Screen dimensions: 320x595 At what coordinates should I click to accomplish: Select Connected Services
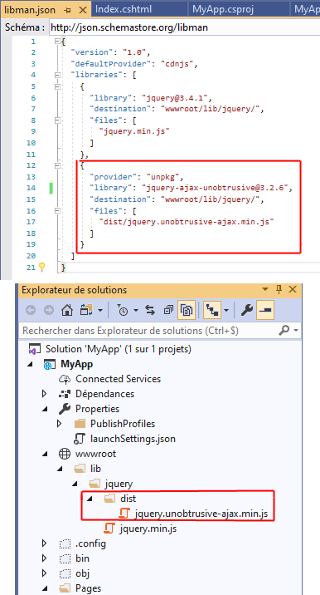coord(119,379)
